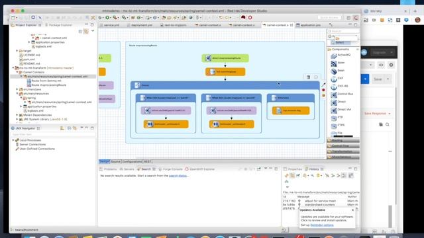Switch to the REST editor tab
This screenshot has height=238, width=424.
pos(147,161)
